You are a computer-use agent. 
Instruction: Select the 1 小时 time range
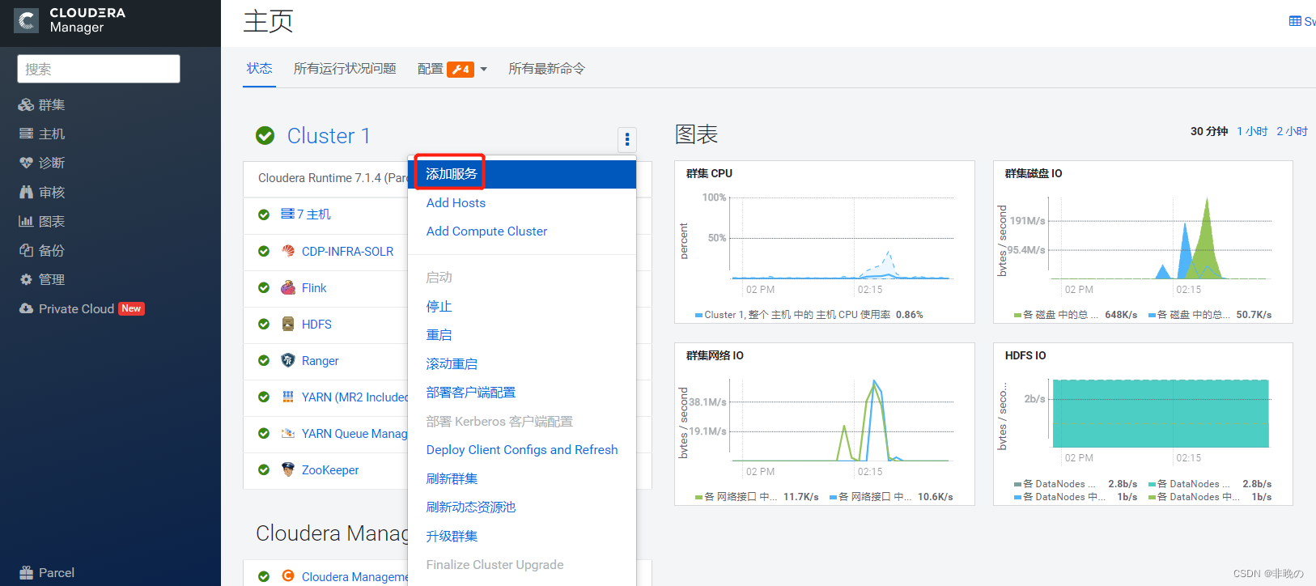click(x=1252, y=131)
